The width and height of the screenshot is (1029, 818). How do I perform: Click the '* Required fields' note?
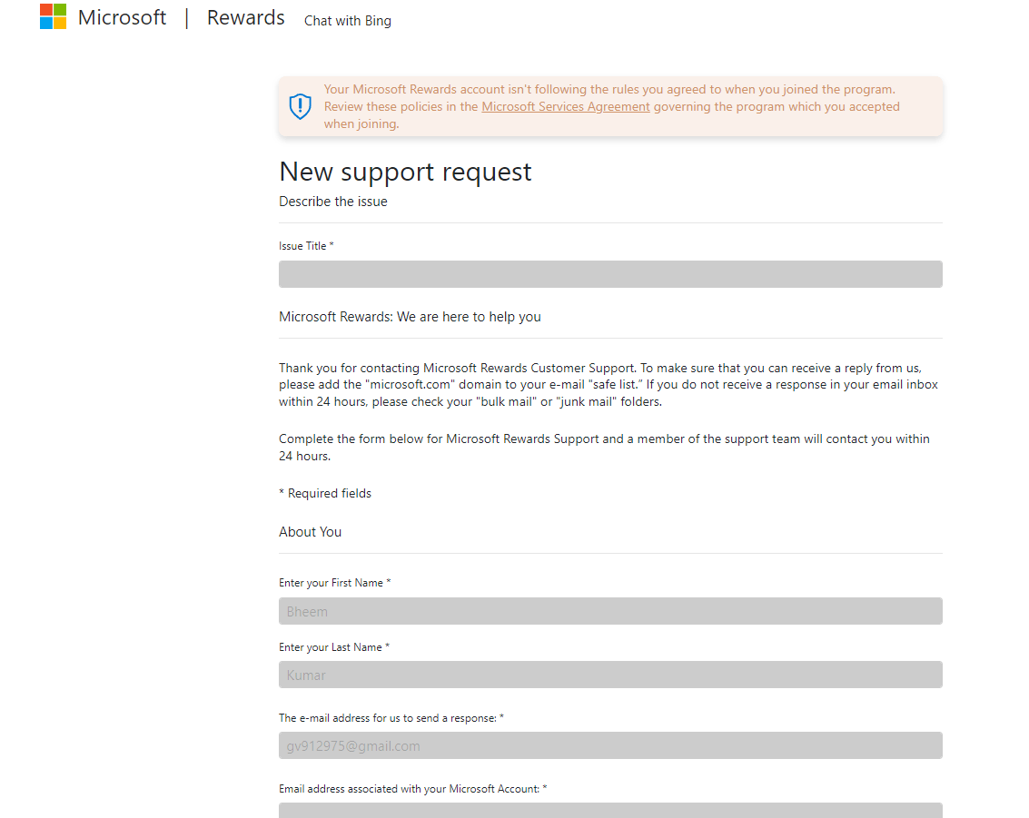point(325,493)
